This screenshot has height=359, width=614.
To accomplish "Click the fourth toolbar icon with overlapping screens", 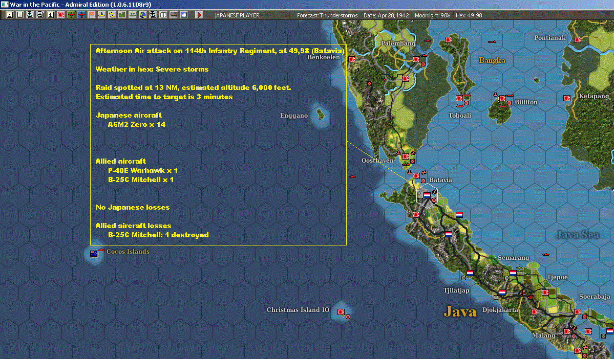I will coord(40,15).
